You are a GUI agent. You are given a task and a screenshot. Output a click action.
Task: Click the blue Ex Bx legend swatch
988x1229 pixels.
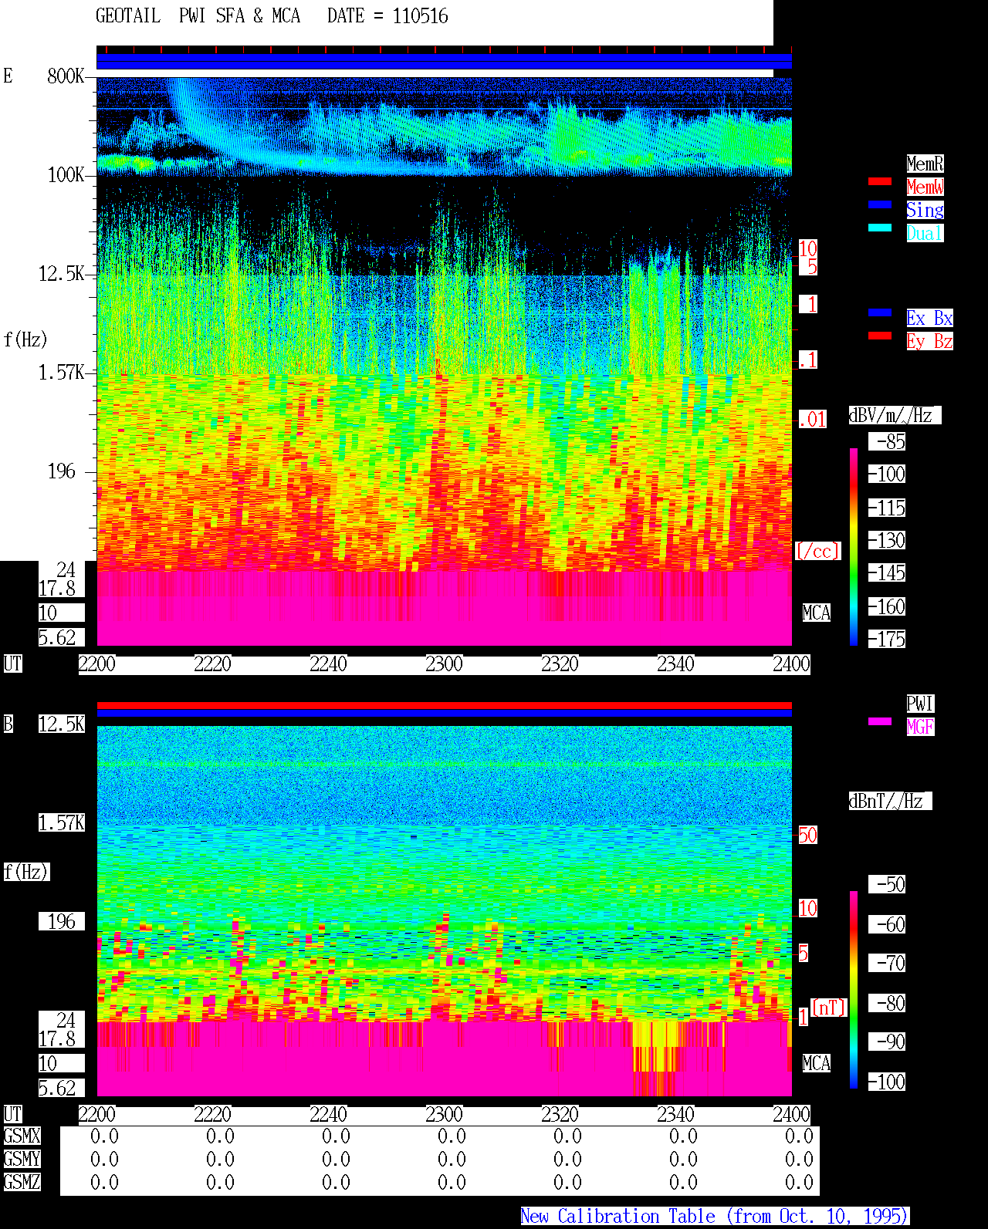[880, 312]
